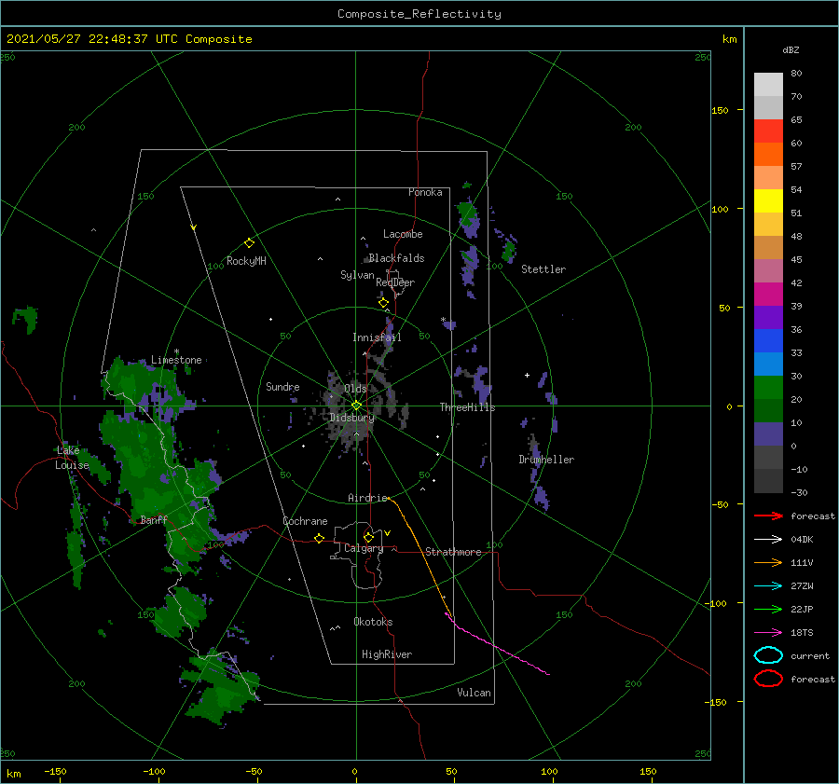Image resolution: width=839 pixels, height=784 pixels.
Task: Click the cyan current ellipse icon
Action: [768, 655]
